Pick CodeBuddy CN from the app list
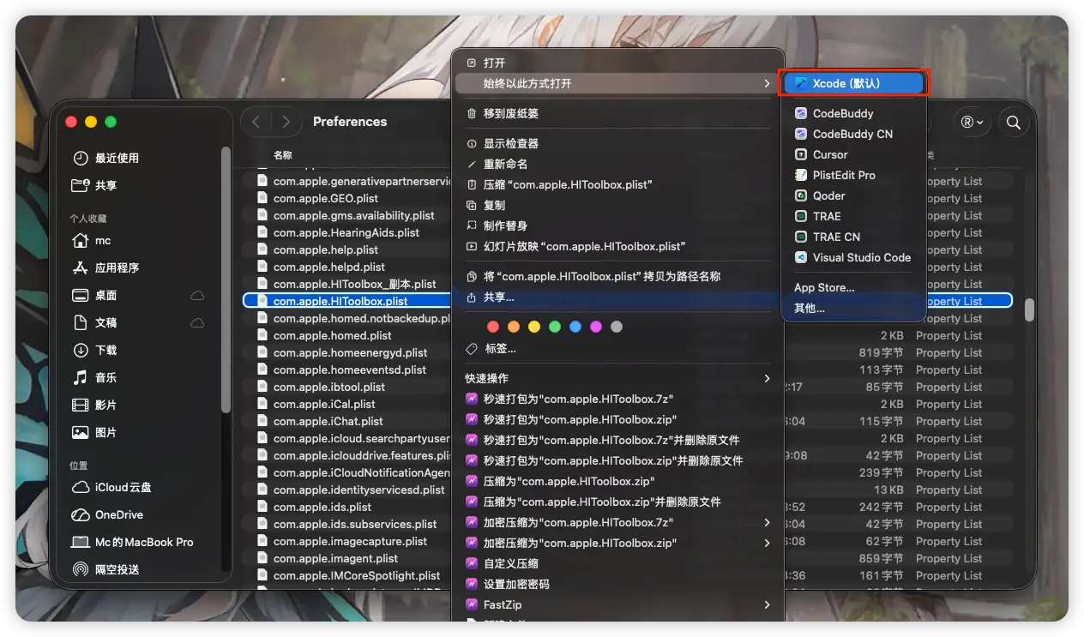 pos(853,134)
